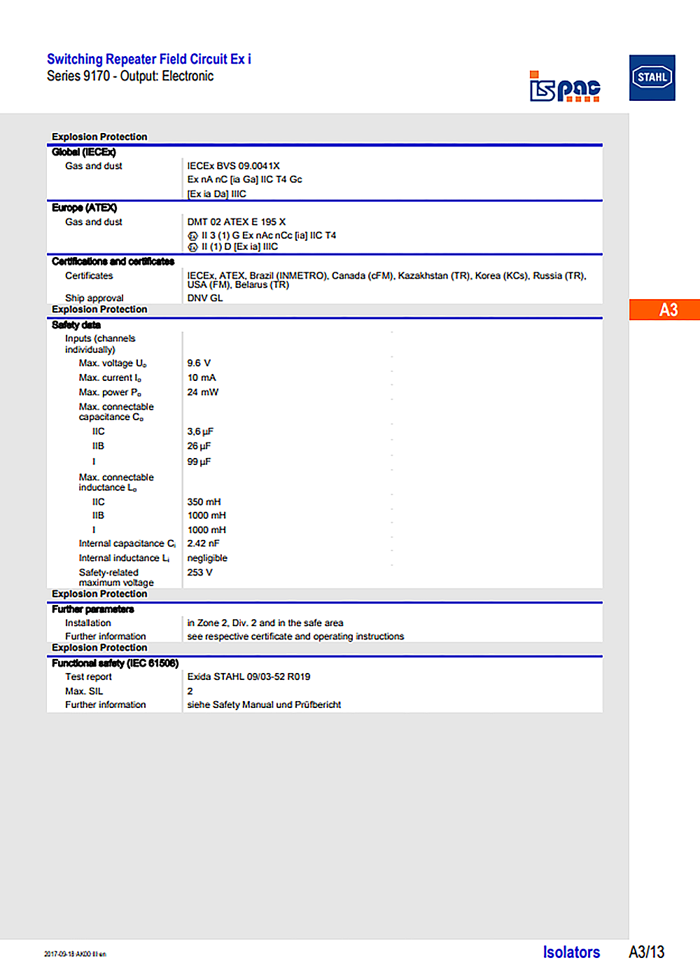700x979 pixels.
Task: Select the '99 µF' capacitance value
Action: (x=199, y=461)
